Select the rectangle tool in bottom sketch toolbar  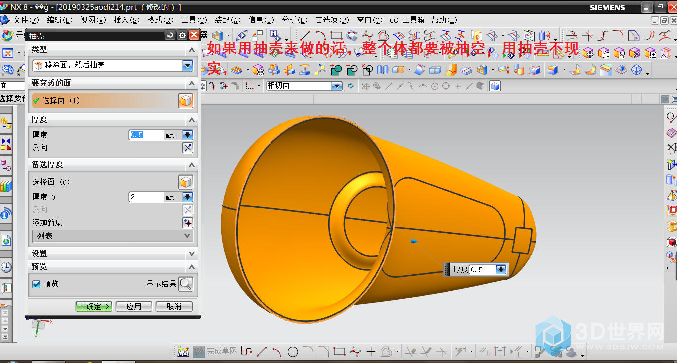340,352
